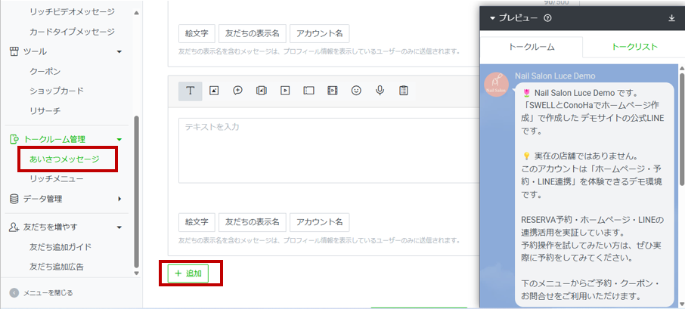This screenshot has width=685, height=309.
Task: Click 絵文字 button below the テキストを入力 field
Action: (197, 222)
